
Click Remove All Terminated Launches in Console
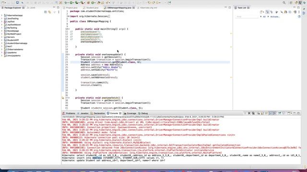(253, 113)
